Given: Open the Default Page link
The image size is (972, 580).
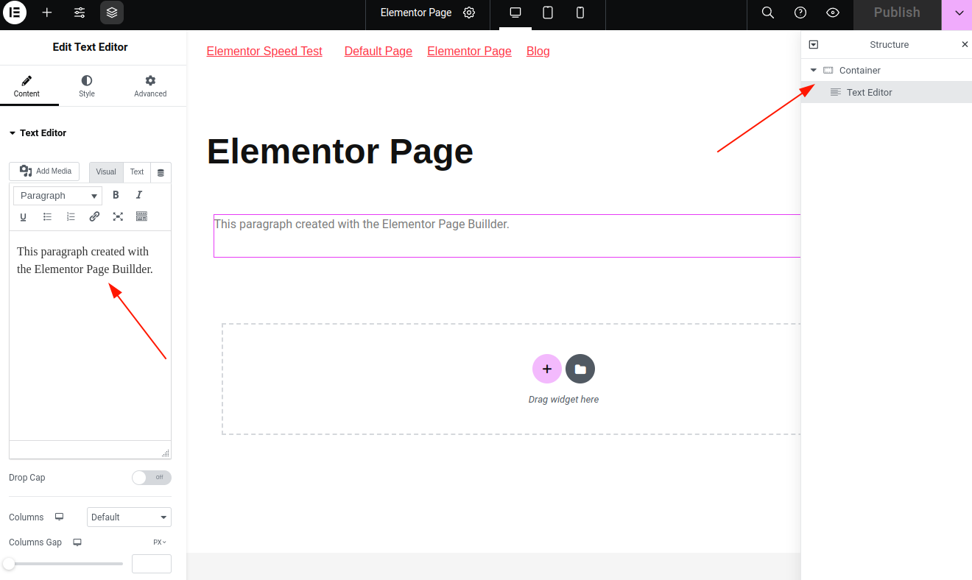Looking at the screenshot, I should pyautogui.click(x=378, y=52).
